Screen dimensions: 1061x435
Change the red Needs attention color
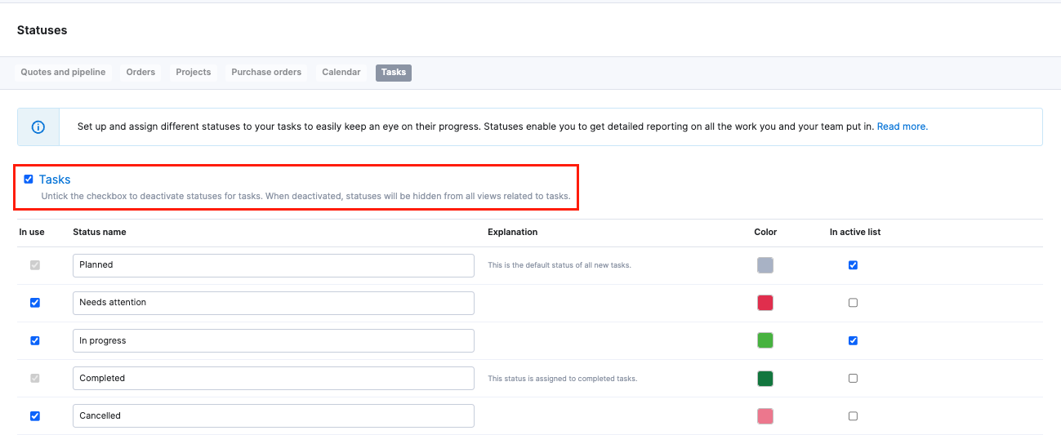765,303
